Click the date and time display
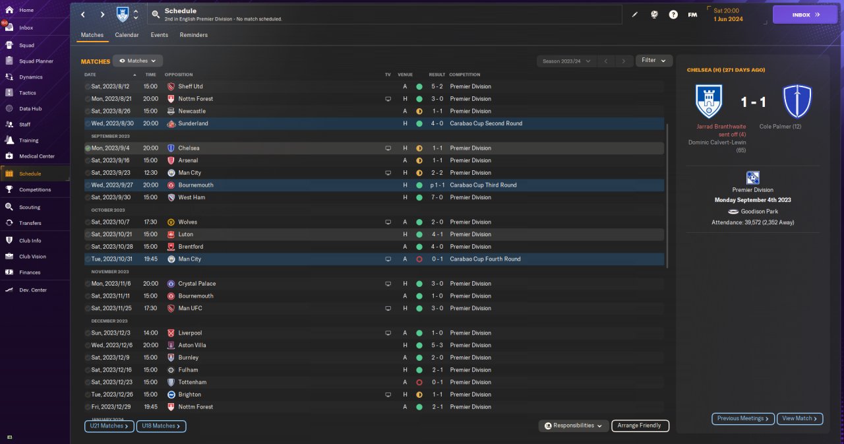844x444 pixels. [728, 15]
